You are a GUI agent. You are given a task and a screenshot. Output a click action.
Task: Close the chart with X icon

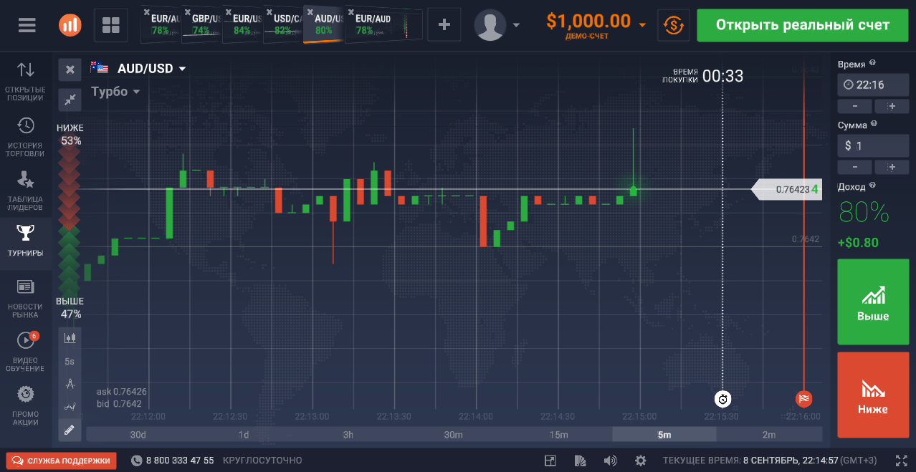click(x=70, y=69)
